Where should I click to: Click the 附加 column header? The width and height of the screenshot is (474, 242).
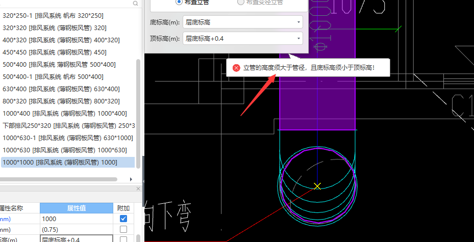[x=123, y=208]
